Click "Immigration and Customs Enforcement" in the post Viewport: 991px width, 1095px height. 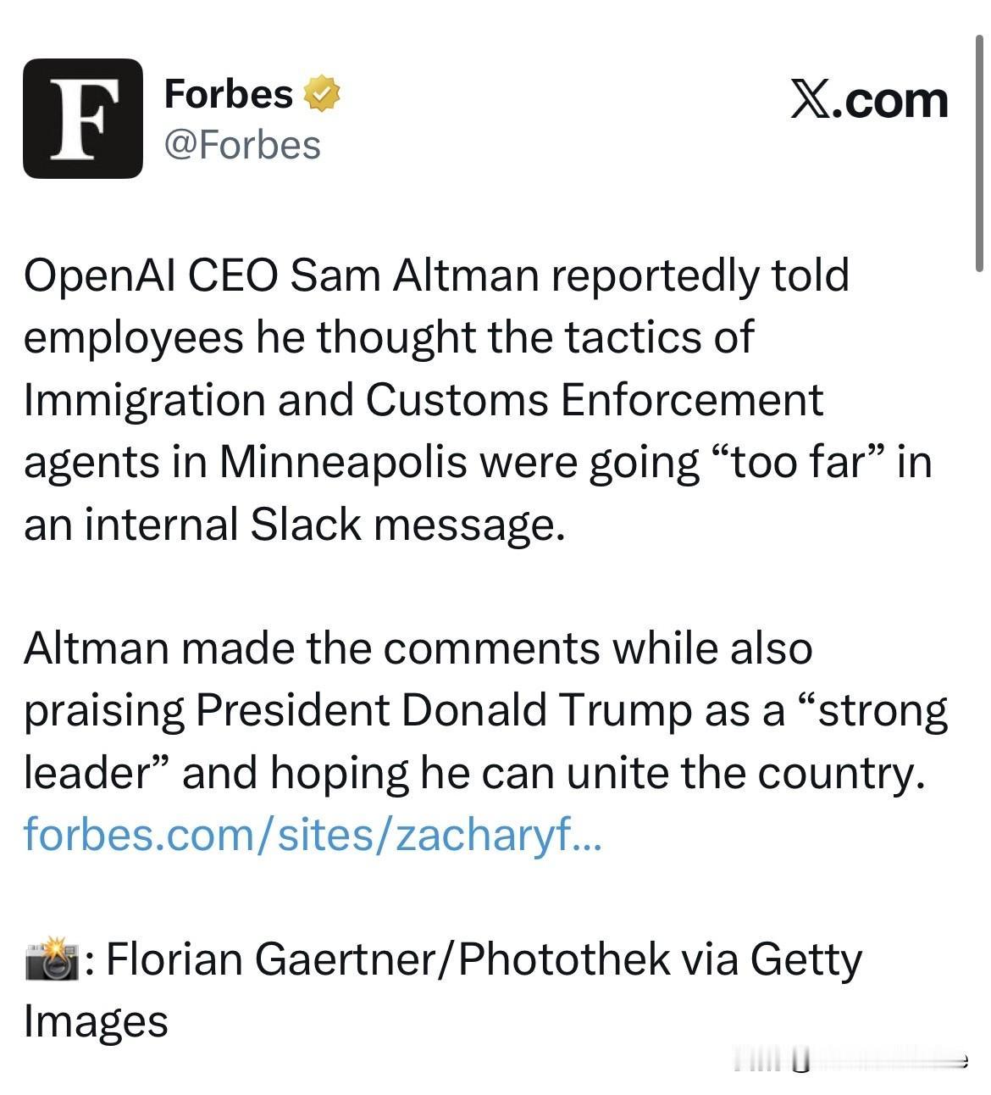point(423,400)
